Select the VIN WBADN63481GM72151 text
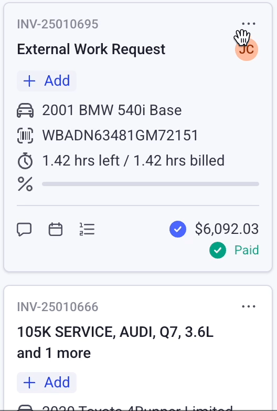 (x=120, y=136)
